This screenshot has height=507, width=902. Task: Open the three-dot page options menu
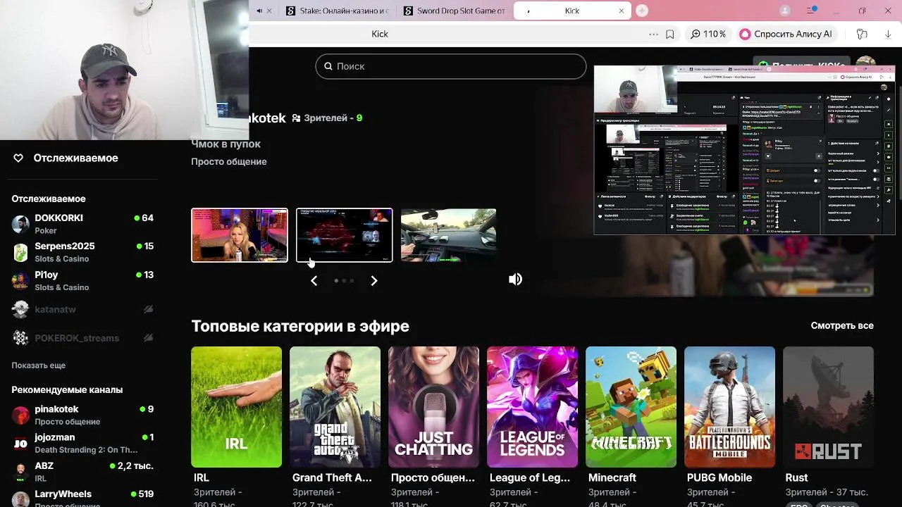point(653,34)
